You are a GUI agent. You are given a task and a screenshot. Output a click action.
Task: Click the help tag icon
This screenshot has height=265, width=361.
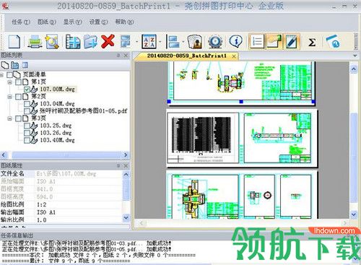click(x=333, y=42)
